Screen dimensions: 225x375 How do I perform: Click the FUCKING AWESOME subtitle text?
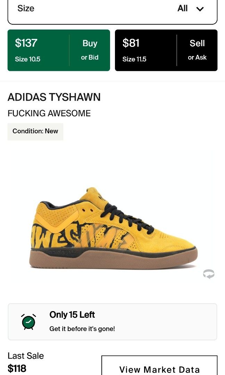click(x=49, y=113)
